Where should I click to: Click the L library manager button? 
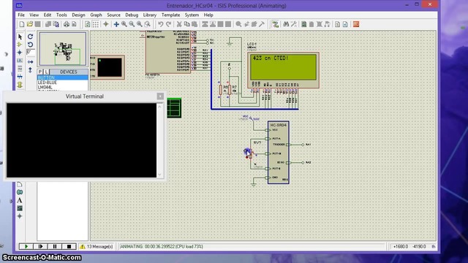click(46, 72)
